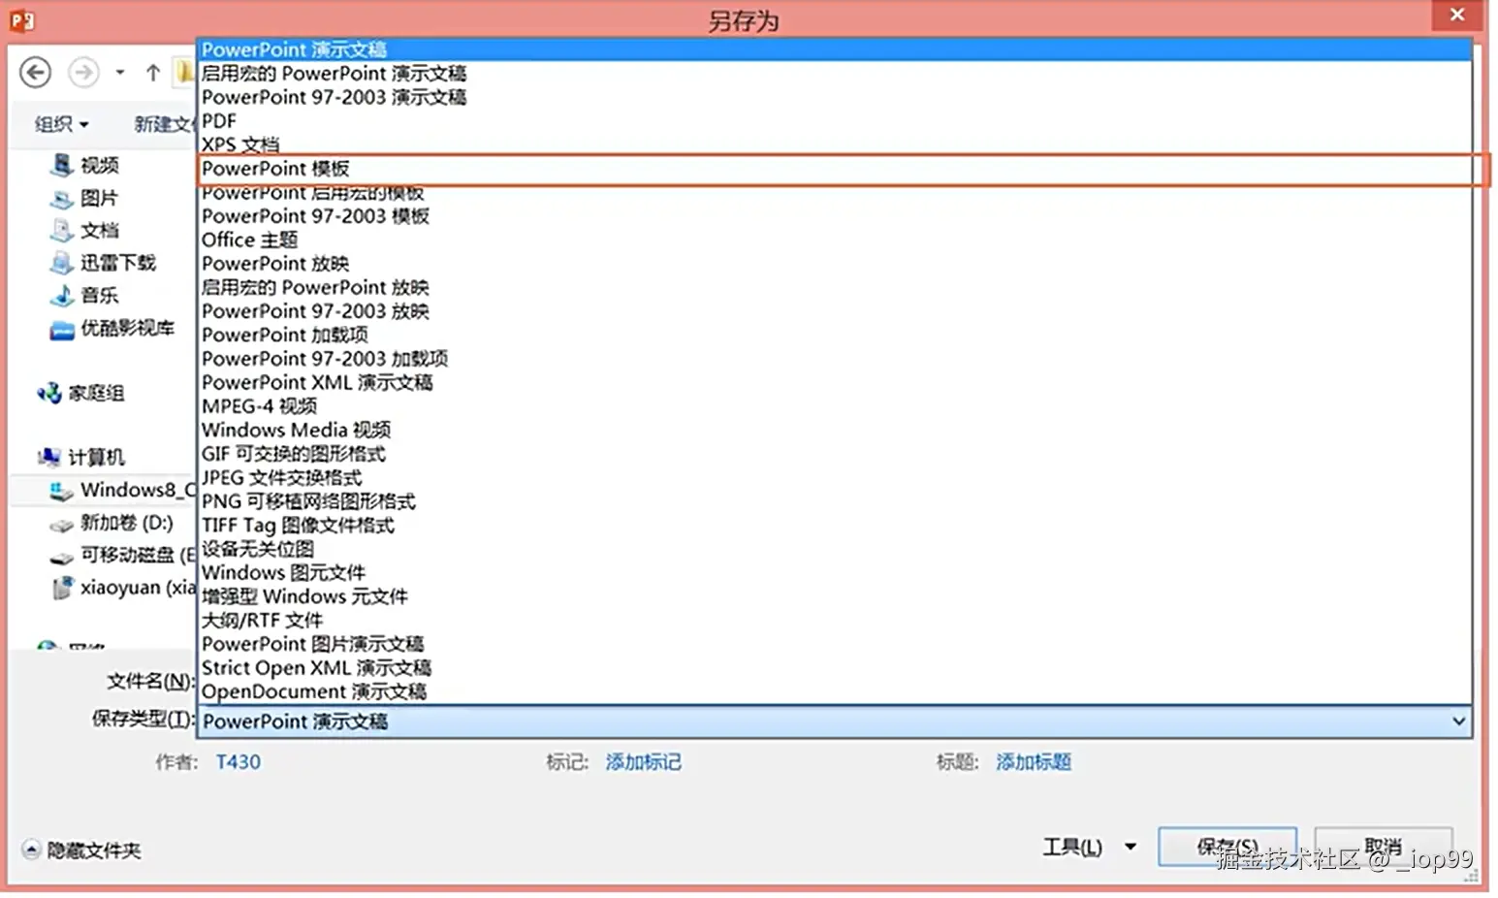
Task: Choose 设备无关位图 format
Action: click(834, 548)
